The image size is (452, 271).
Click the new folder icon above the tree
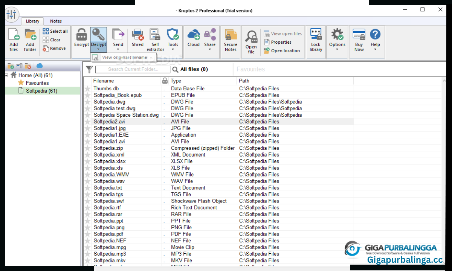[x=11, y=66]
